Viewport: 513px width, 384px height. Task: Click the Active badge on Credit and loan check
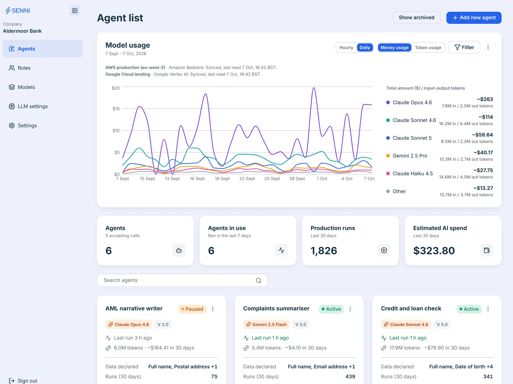(x=469, y=309)
